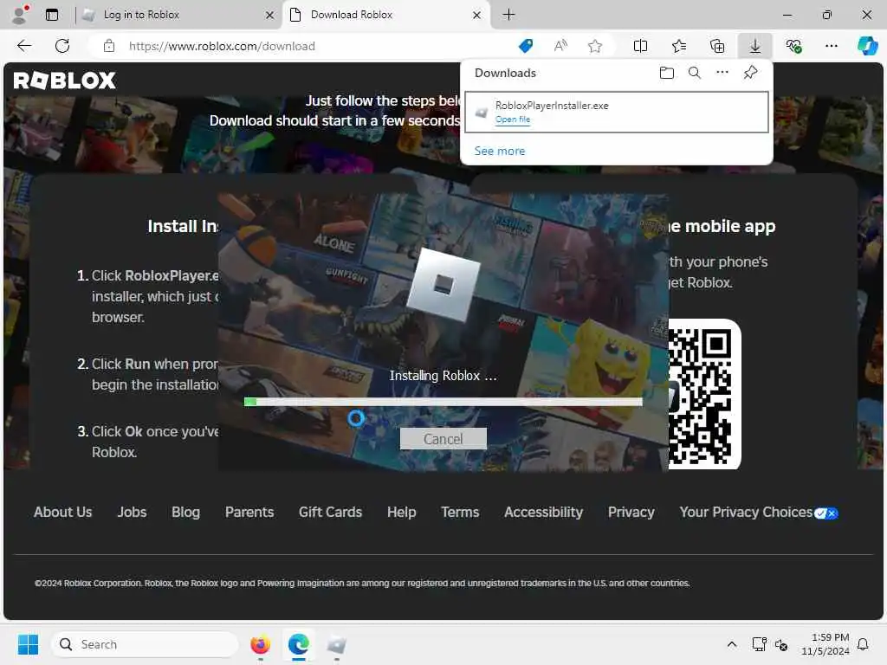Click the address bar URL
Image resolution: width=887 pixels, height=665 pixels.
click(x=222, y=47)
